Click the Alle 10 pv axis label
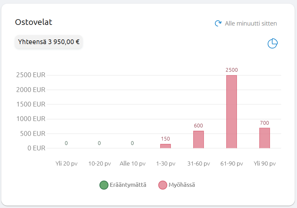Image resolution: width=297 pixels, height=208 pixels. point(132,164)
